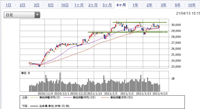Click the 2020/11/9 date label
This screenshot has width=200, height=109.
pos(45,94)
